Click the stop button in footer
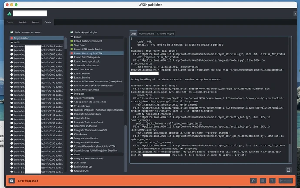 coord(263,181)
